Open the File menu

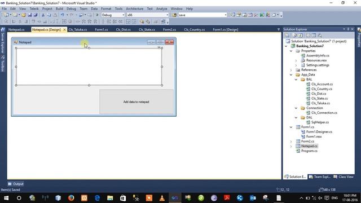[x=4, y=9]
